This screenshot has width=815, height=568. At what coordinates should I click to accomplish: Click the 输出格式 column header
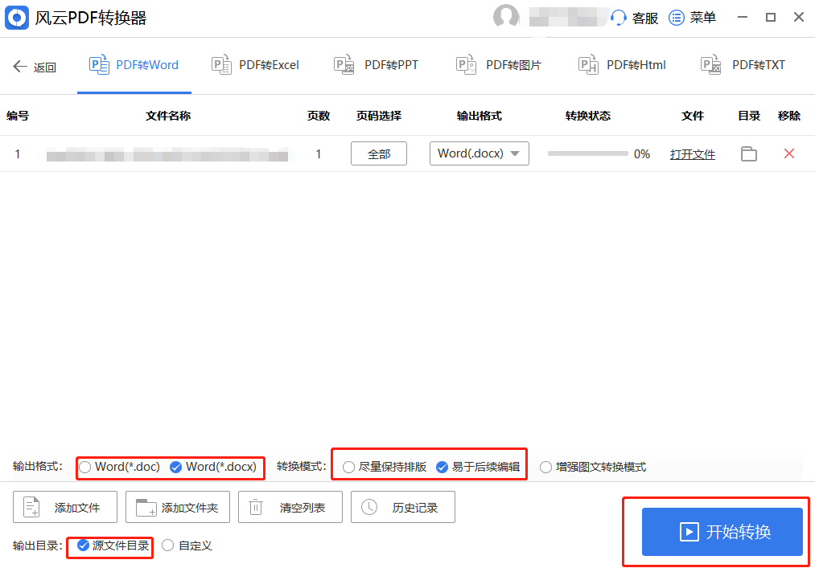coord(480,116)
